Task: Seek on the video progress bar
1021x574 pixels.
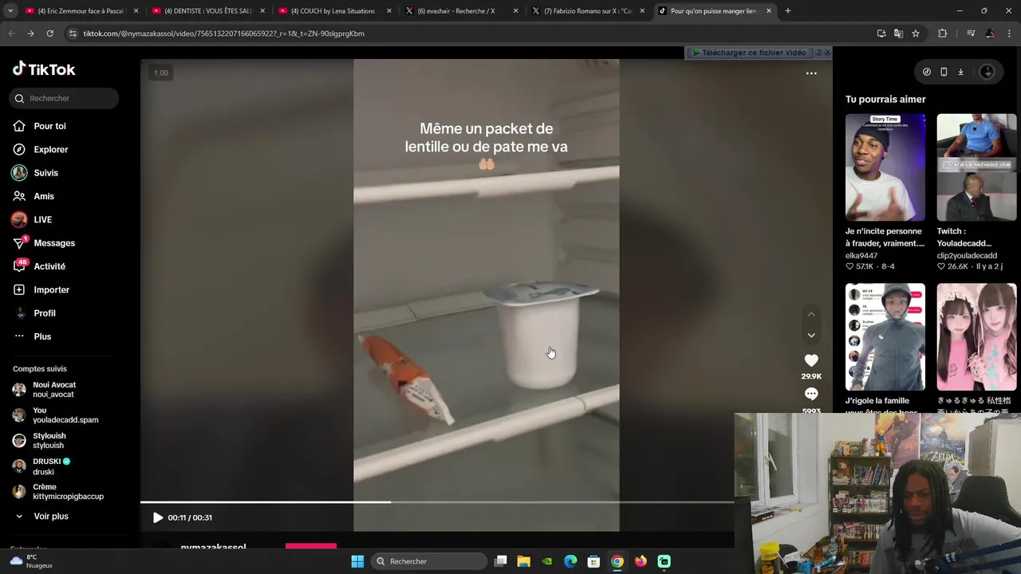Action: point(437,502)
